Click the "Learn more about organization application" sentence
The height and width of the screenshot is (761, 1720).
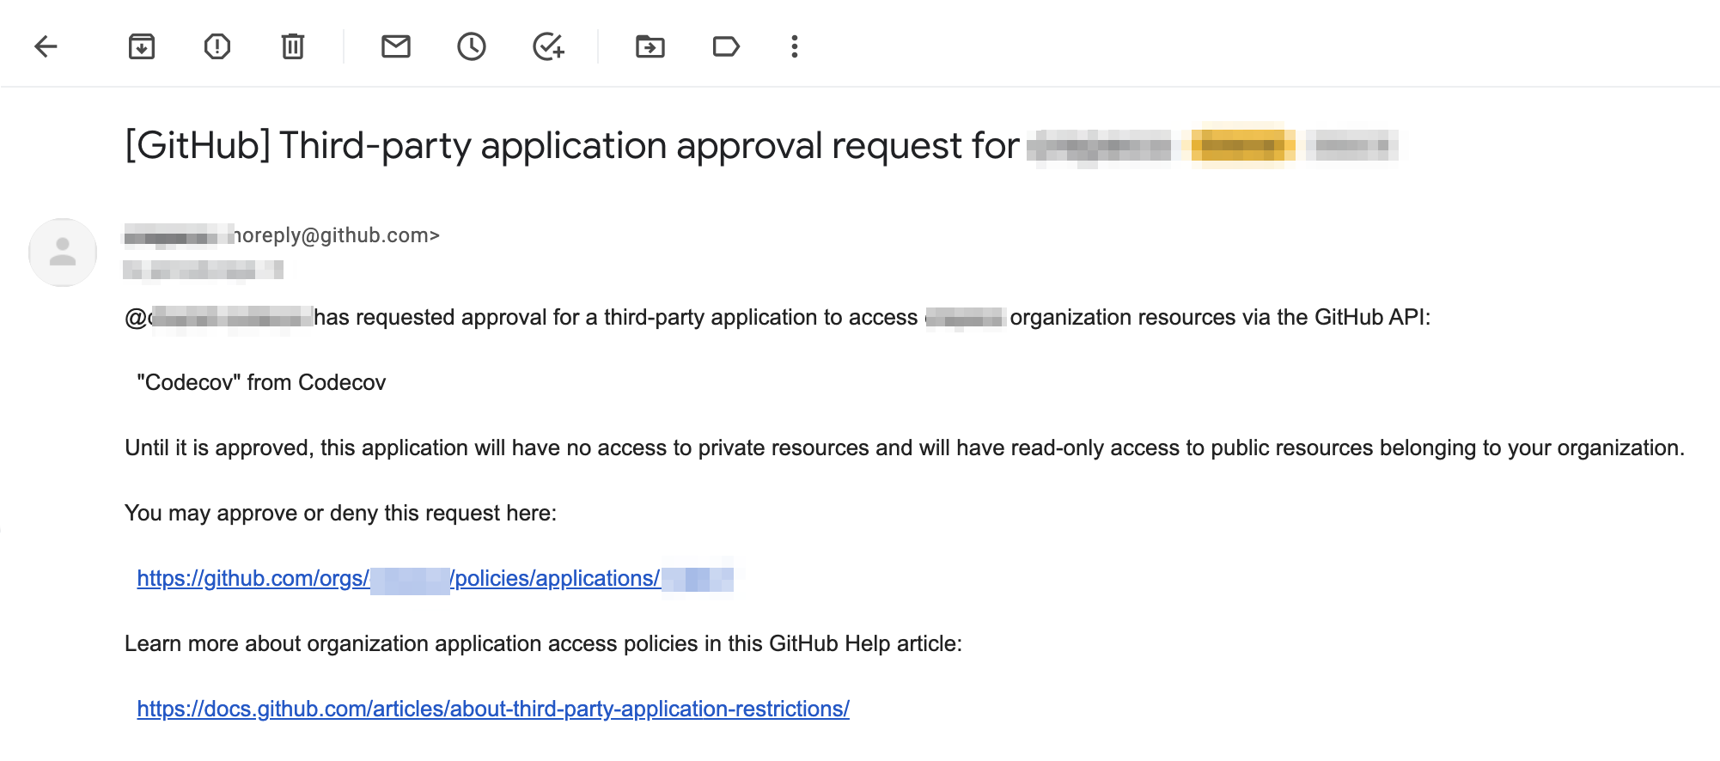pos(544,644)
